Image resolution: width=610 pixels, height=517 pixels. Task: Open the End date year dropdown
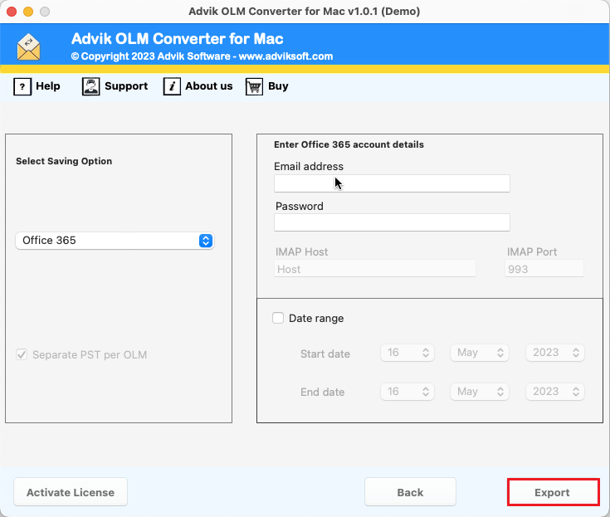pos(555,392)
